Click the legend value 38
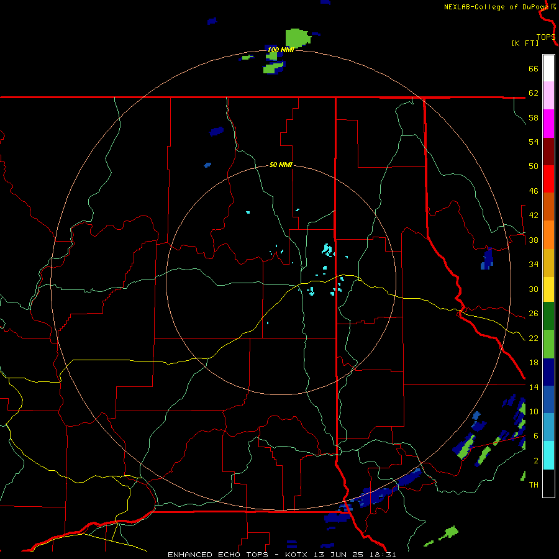The width and height of the screenshot is (559, 559). 534,240
